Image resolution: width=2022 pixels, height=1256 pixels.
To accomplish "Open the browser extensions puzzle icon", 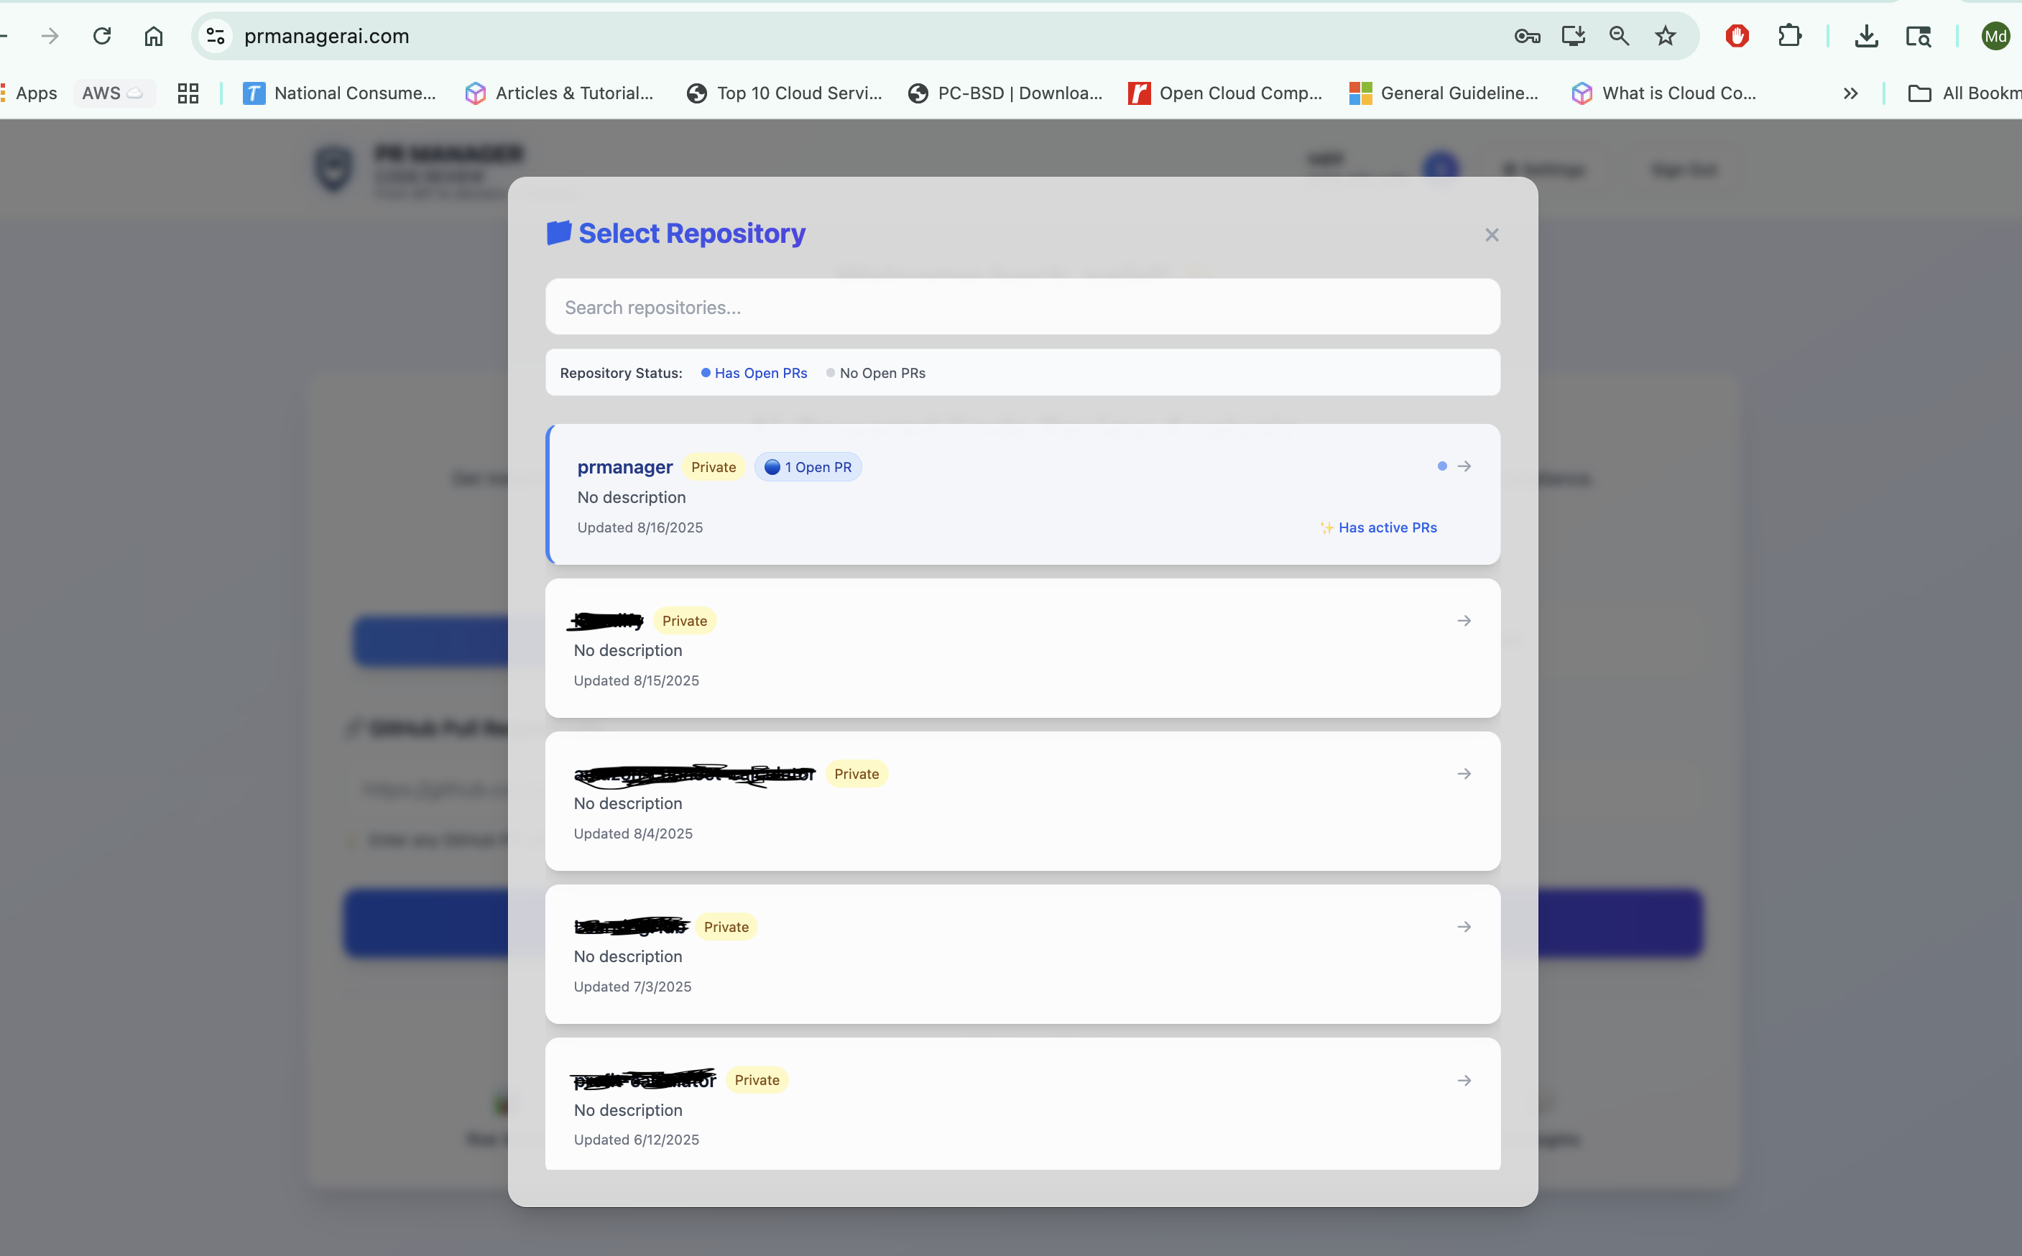I will point(1788,36).
